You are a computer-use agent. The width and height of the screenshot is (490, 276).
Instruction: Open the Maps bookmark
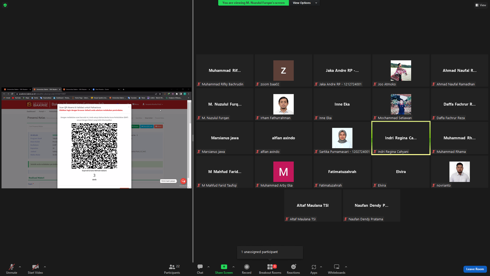[x=26, y=98]
